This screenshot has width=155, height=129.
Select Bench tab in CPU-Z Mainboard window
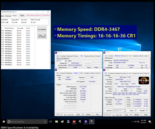pyautogui.click(x=141, y=56)
